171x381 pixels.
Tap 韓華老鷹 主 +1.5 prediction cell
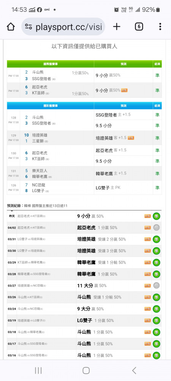pyautogui.click(x=123, y=173)
